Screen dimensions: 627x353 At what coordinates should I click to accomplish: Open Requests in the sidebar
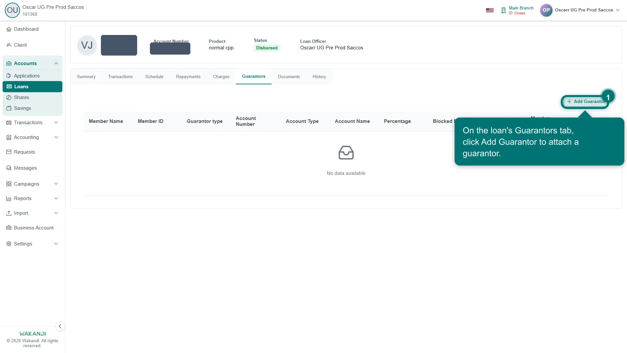24,152
